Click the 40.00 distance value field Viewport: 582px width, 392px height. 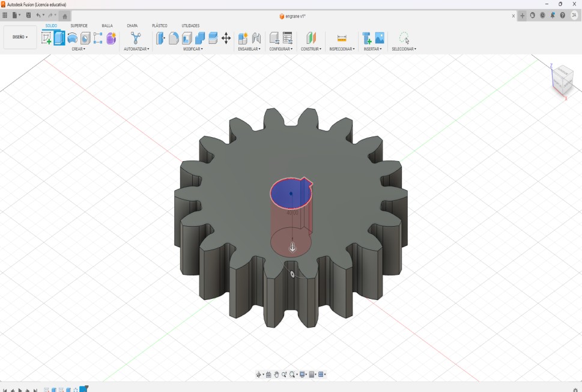point(292,213)
